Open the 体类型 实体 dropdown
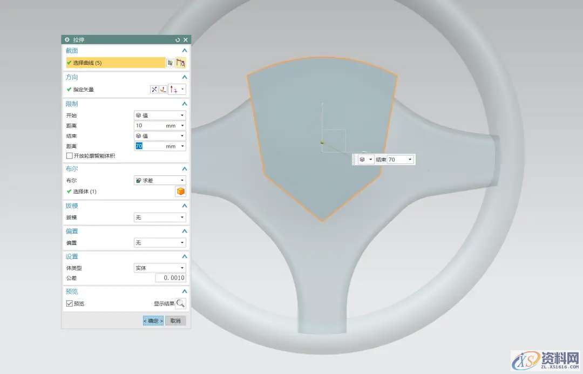This screenshot has width=583, height=374. pyautogui.click(x=160, y=268)
